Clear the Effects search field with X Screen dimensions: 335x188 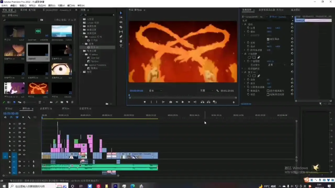coord(113,15)
